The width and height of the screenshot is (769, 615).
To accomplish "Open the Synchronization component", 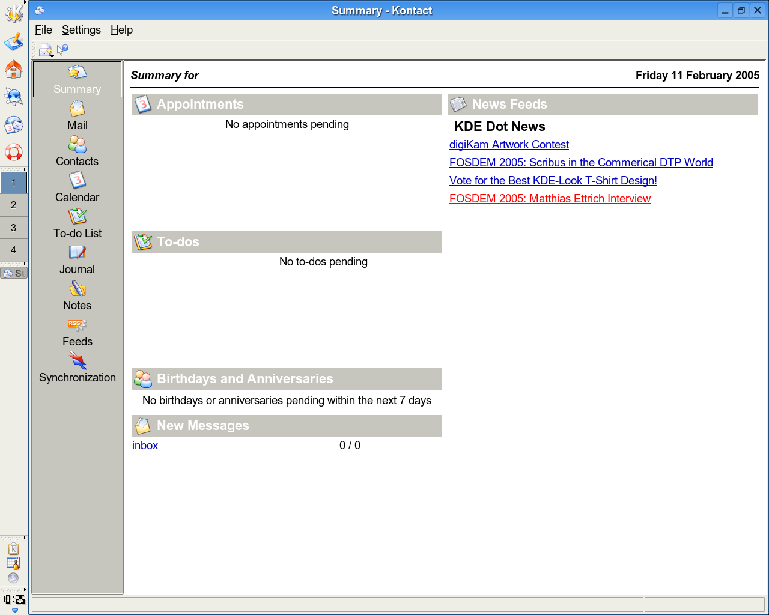I will coord(78,368).
